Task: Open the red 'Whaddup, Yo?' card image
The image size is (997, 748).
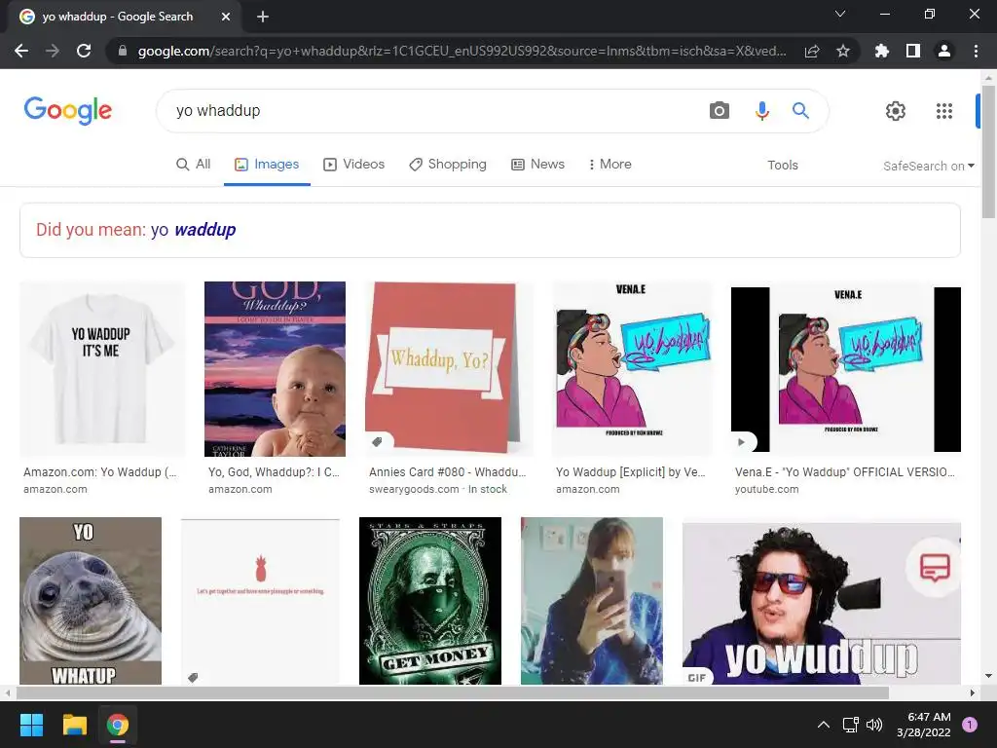Action: point(448,369)
